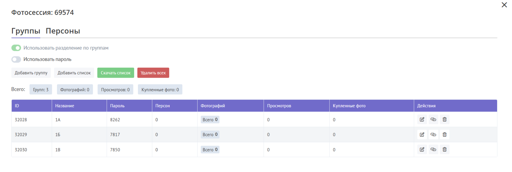Click trash icon in row 32029

(445, 134)
